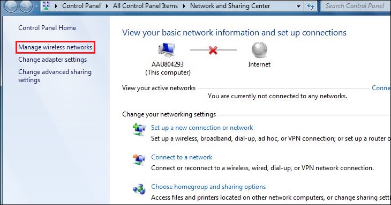The image size is (391, 205).
Task: Click the Connect to a network icon
Action: (x=139, y=159)
